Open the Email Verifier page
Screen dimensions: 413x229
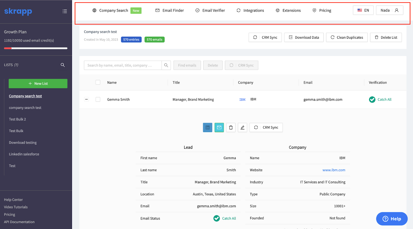click(x=210, y=10)
